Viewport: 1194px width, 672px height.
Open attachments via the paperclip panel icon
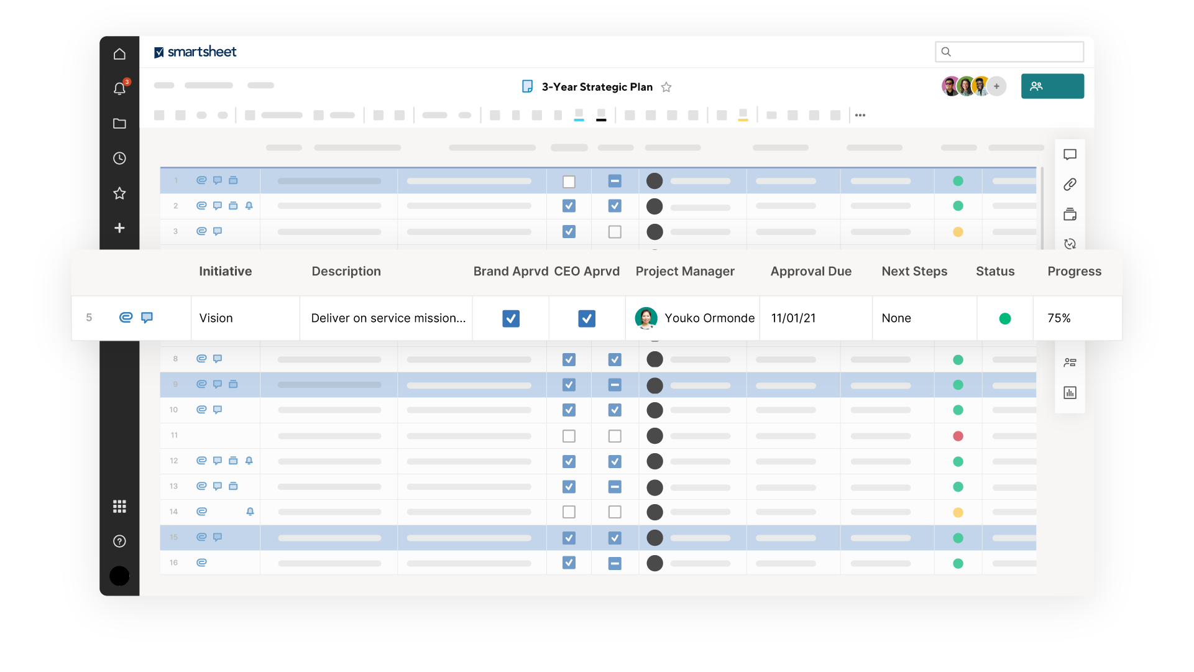click(1070, 184)
